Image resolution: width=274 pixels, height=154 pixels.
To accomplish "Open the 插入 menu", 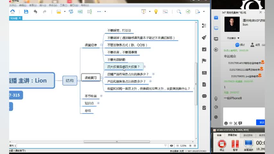I will pyautogui.click(x=43, y=5).
